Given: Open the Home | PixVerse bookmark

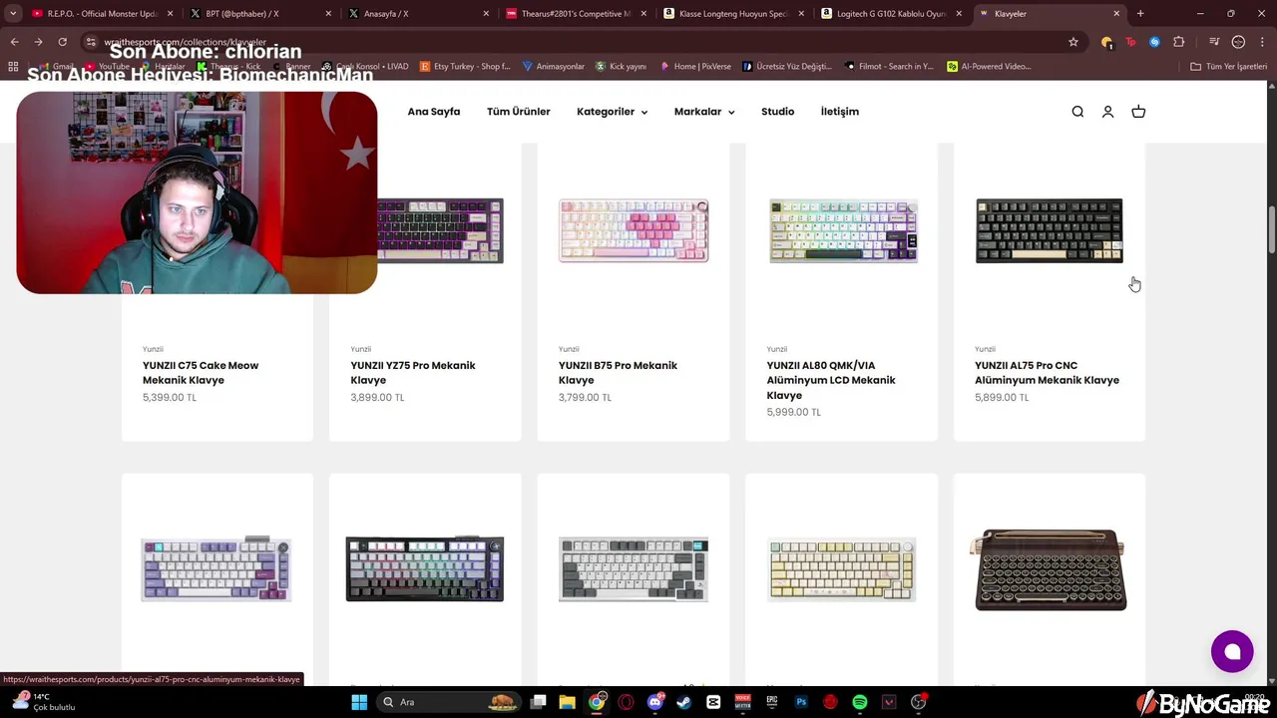Looking at the screenshot, I should pos(695,66).
